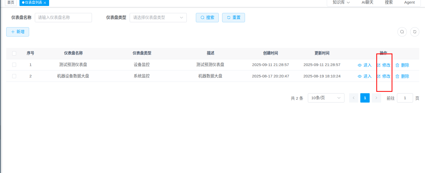425x173 pixels.
Task: Delete the 测试预测仪表盘 row
Action: (402, 65)
